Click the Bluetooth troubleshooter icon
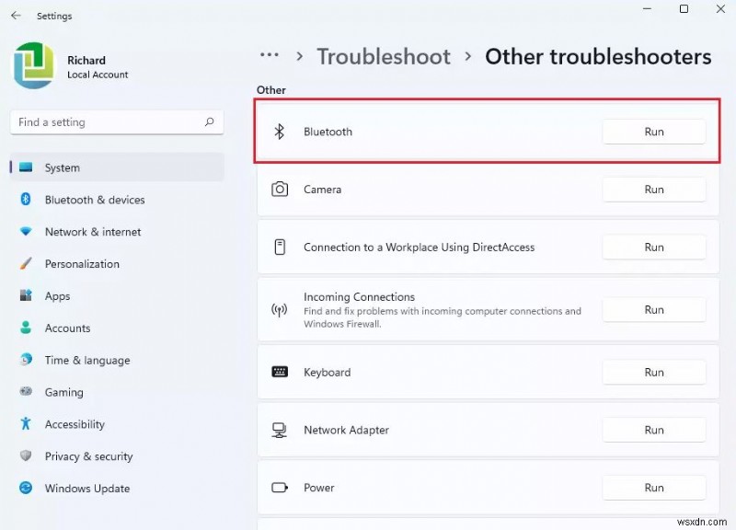Viewport: 736px width, 530px height. coord(280,132)
